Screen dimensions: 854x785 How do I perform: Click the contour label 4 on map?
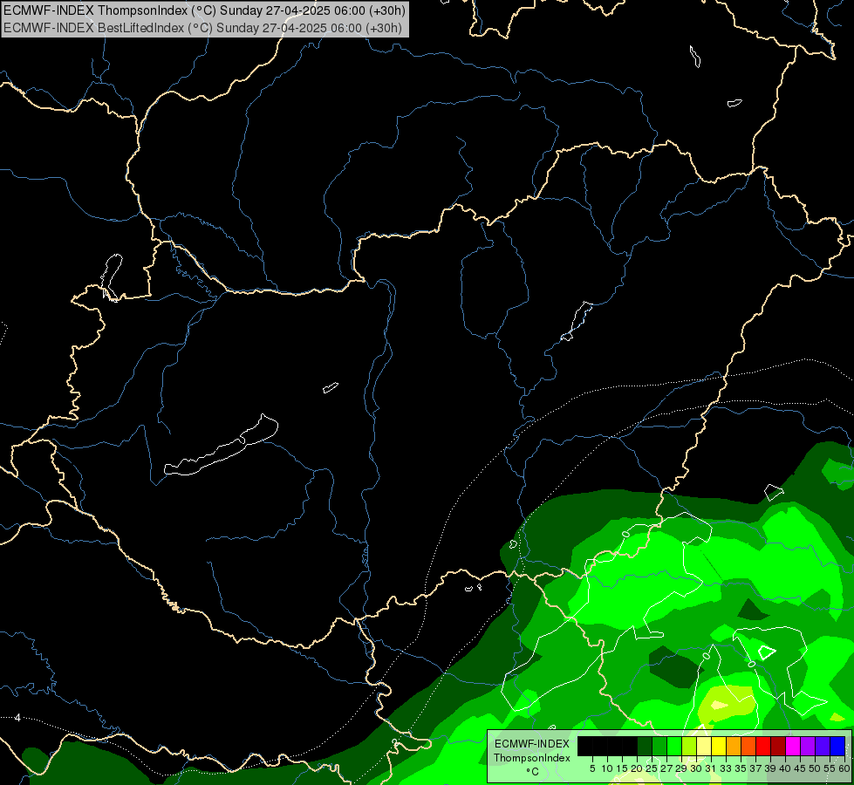click(x=17, y=718)
